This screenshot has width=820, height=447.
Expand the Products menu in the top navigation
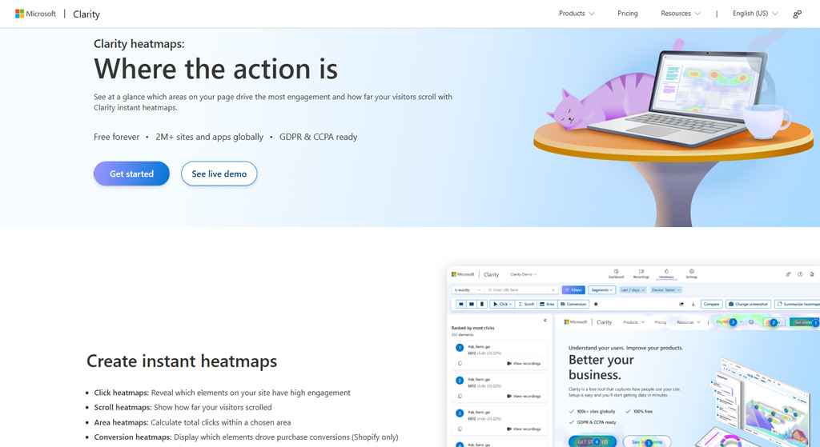point(577,14)
